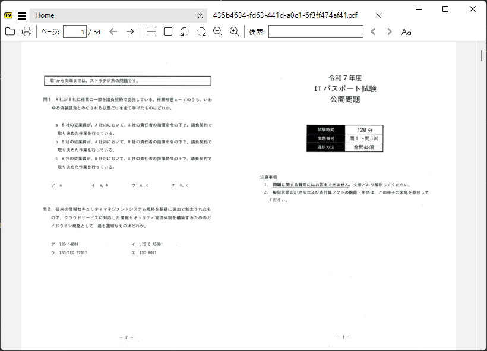Open a file with the folder icon

10,31
